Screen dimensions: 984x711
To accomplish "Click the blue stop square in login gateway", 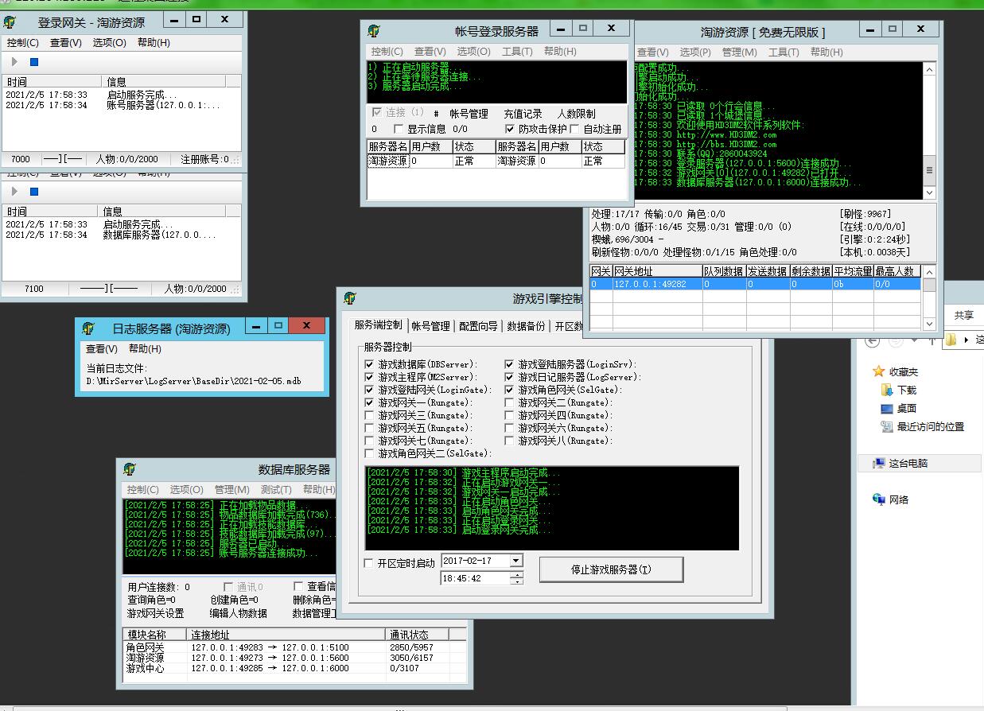I will [34, 62].
